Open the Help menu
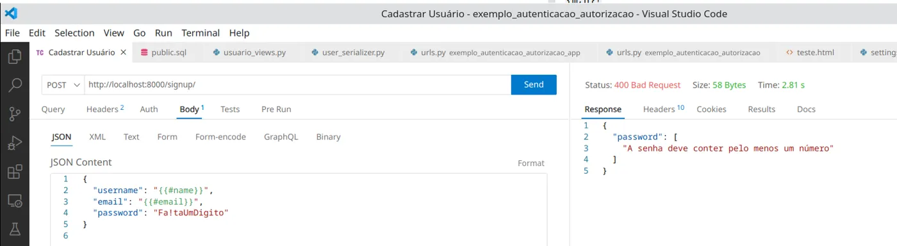The width and height of the screenshot is (897, 246). click(x=239, y=33)
